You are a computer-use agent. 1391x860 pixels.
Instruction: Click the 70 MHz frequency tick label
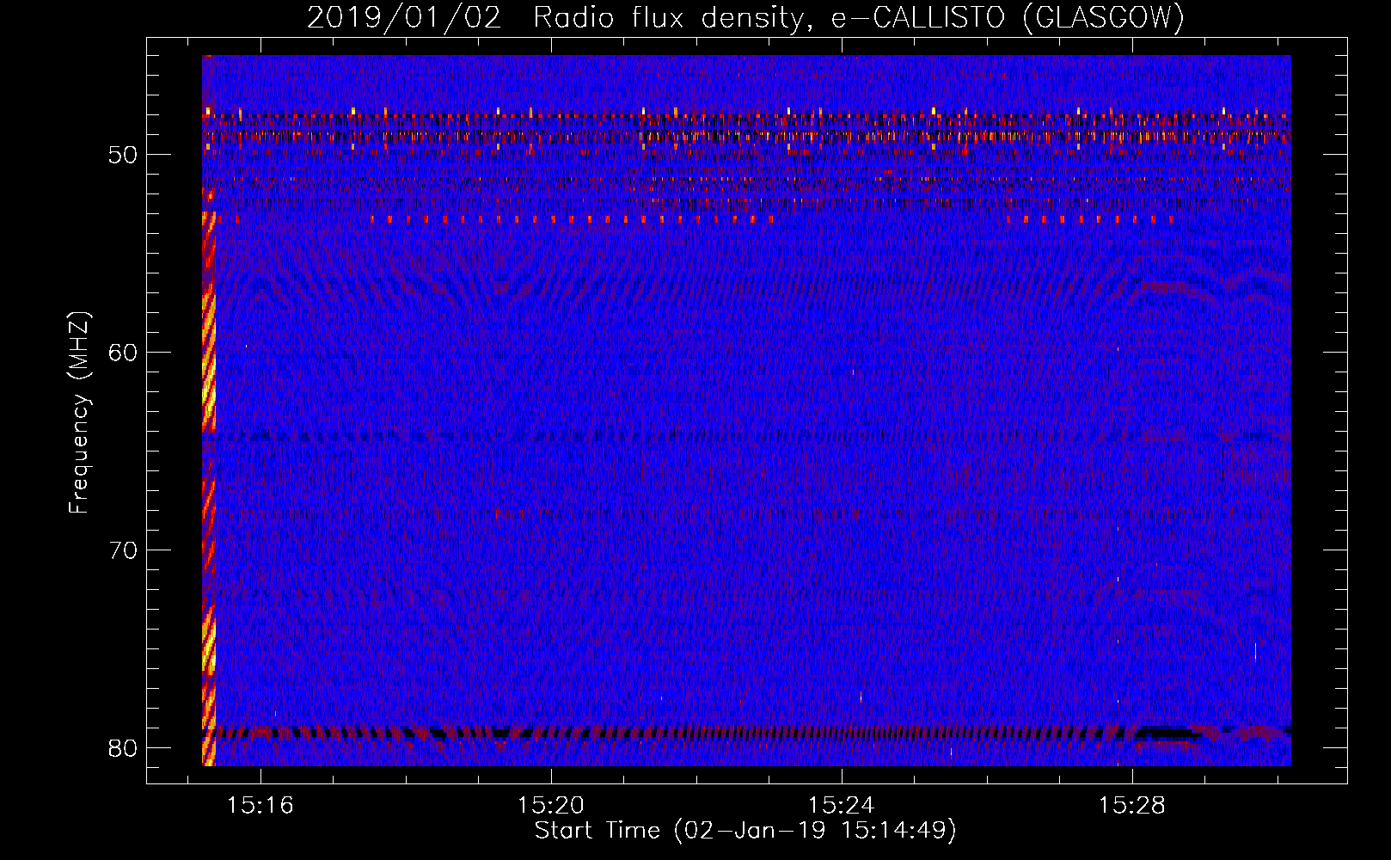[123, 550]
